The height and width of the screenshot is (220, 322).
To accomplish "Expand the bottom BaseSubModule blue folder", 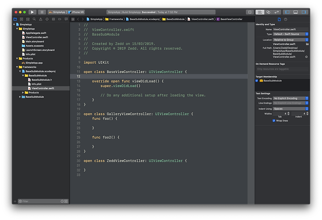I will click(x=20, y=97).
